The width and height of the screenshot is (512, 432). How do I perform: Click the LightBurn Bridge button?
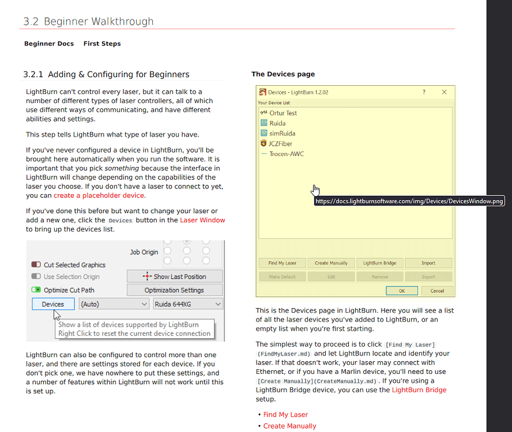(x=379, y=262)
